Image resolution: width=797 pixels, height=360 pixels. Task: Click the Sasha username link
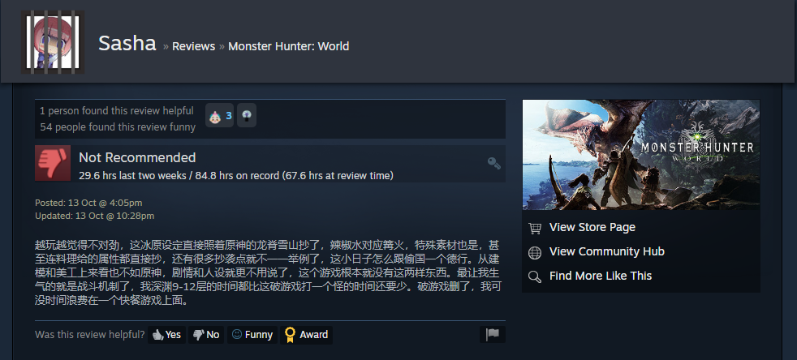coord(127,44)
